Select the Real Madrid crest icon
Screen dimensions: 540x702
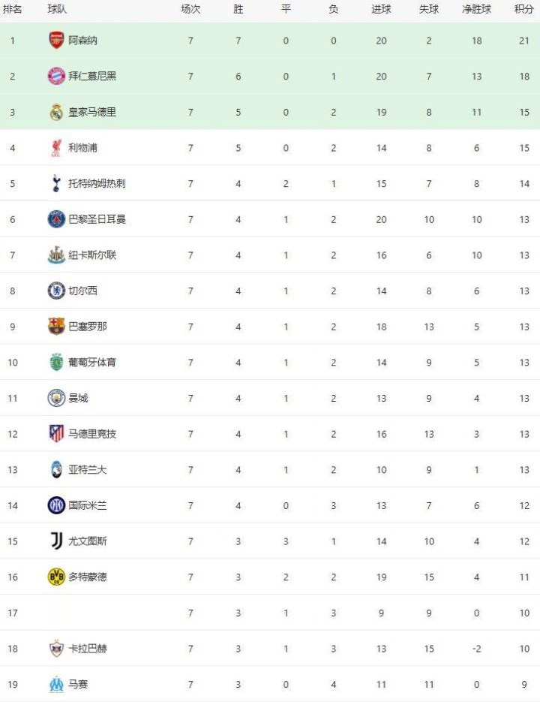pos(56,112)
